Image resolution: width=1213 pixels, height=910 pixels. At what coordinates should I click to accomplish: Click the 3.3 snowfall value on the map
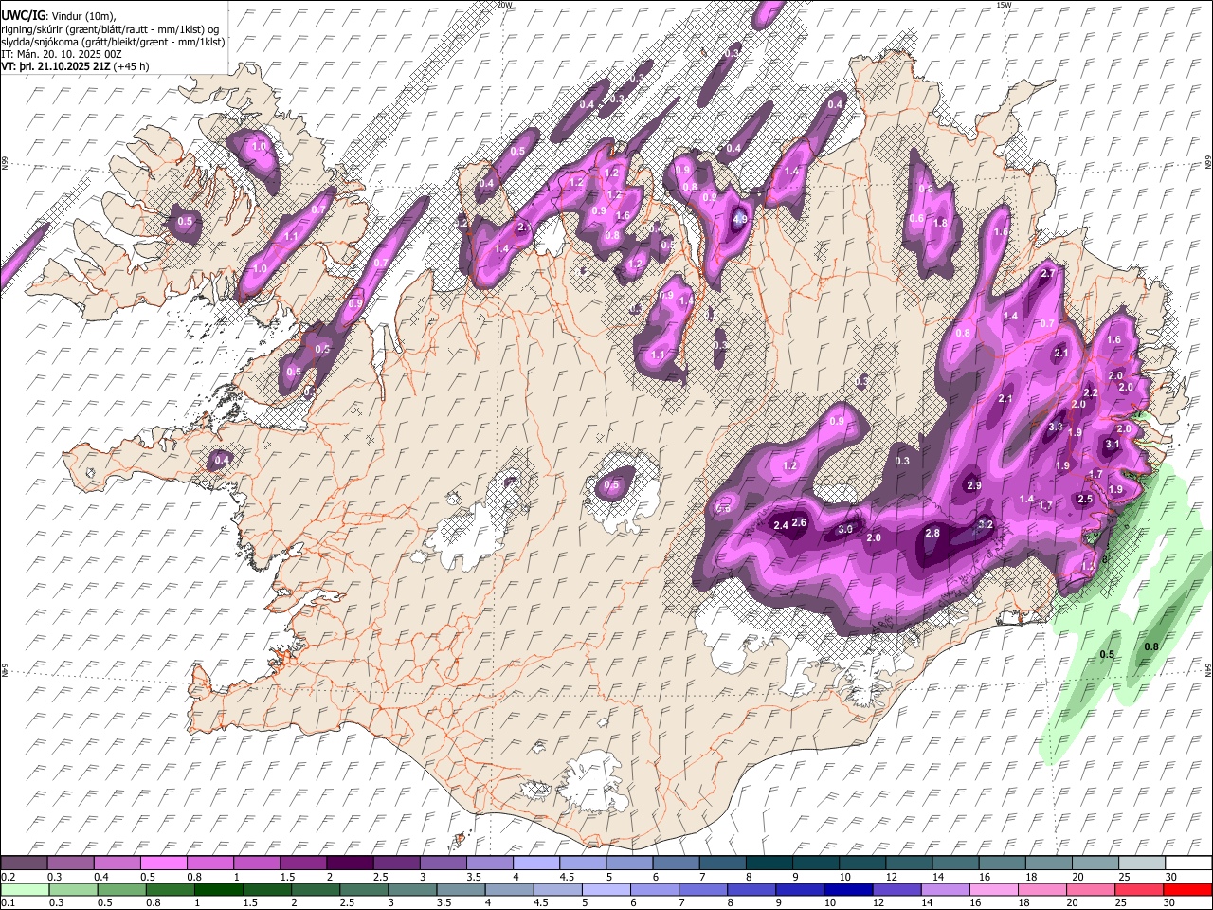pos(1057,428)
